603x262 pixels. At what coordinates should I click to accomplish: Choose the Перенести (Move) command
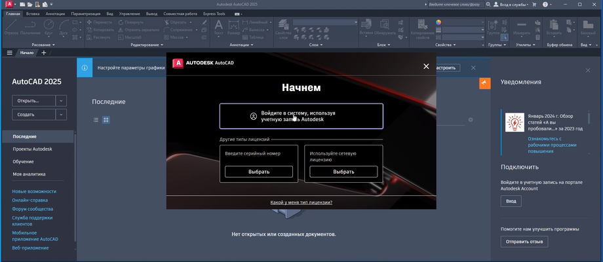(99, 22)
